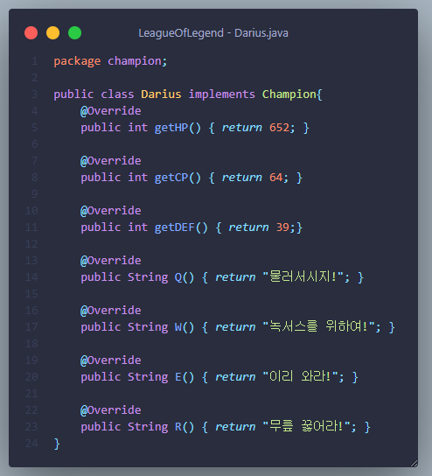Click method name 'getDEF()'
Screen dimensions: 432x476
(181, 227)
